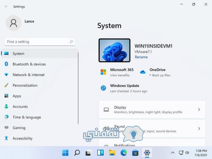Open the Windows Start button
Viewport: 212px width, 159px height.
65,153
